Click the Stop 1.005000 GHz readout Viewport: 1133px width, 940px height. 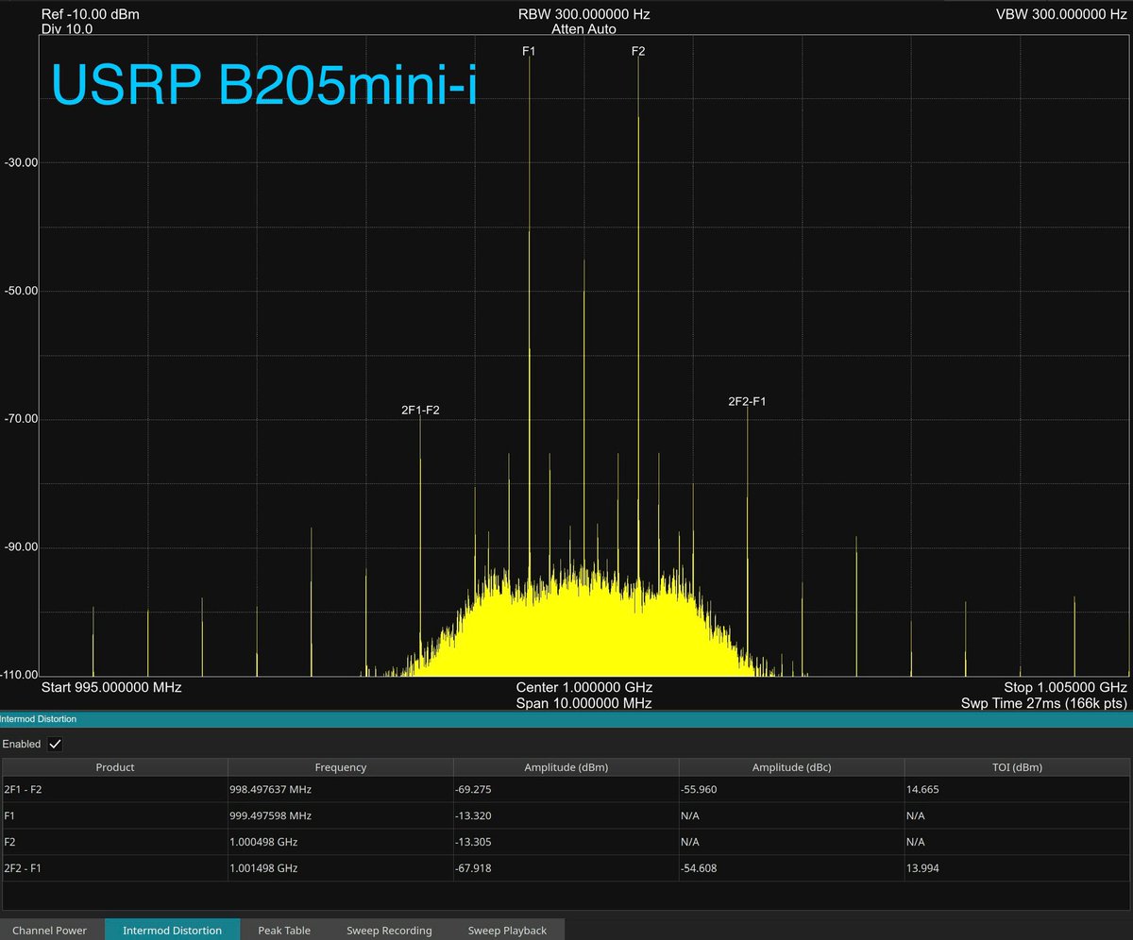[x=1066, y=687]
